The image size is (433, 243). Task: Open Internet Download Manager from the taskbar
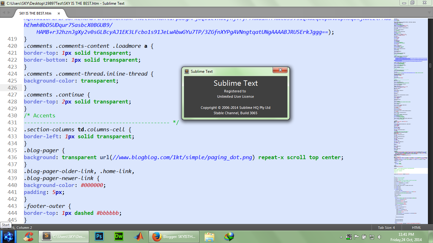[229, 236]
